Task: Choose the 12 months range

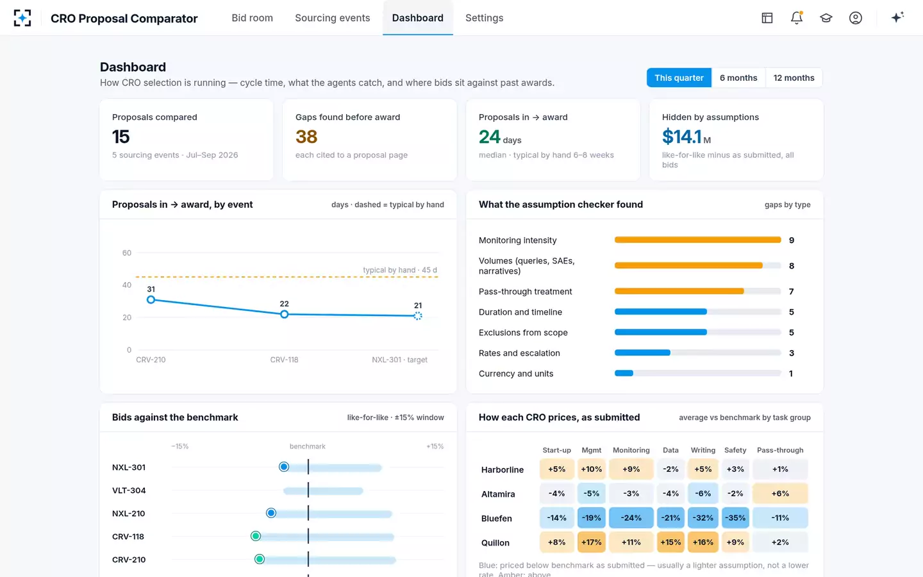Action: point(794,78)
